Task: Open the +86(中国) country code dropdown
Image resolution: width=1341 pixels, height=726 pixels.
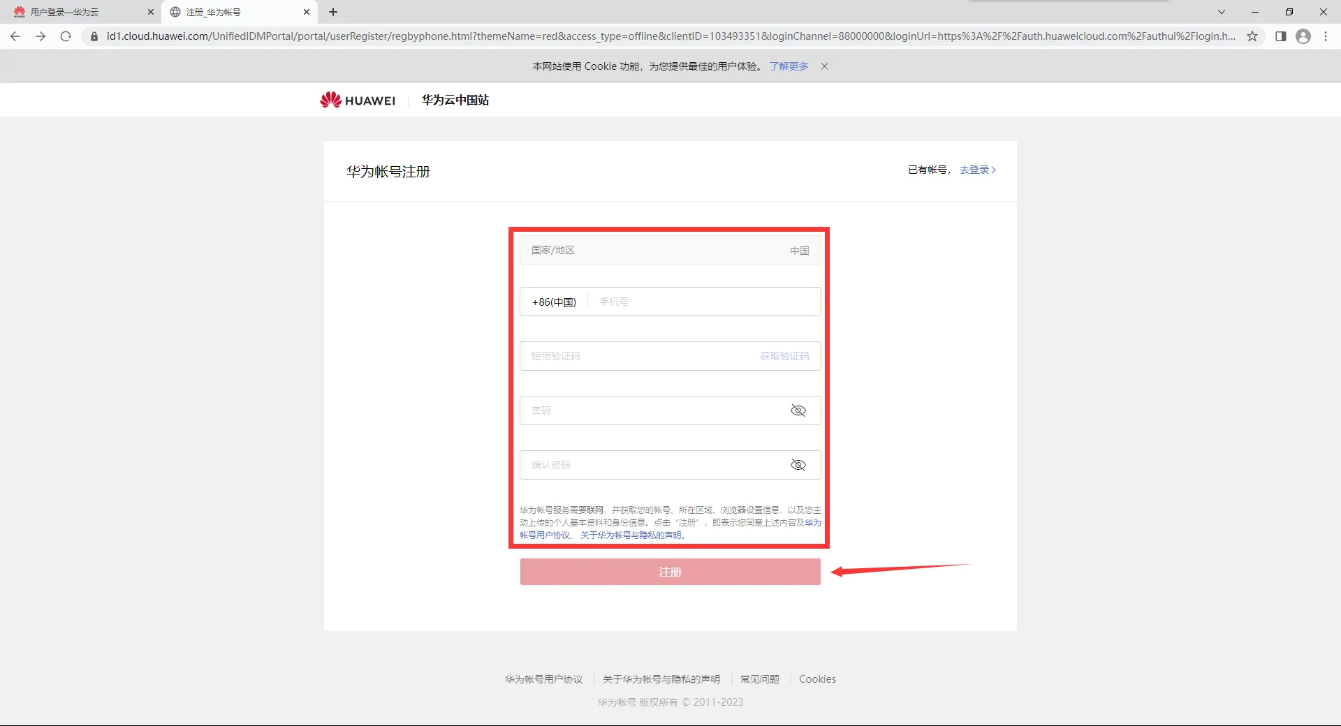Action: pyautogui.click(x=554, y=302)
